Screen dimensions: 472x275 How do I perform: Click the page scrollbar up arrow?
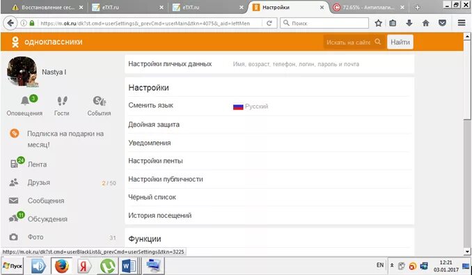pos(467,37)
